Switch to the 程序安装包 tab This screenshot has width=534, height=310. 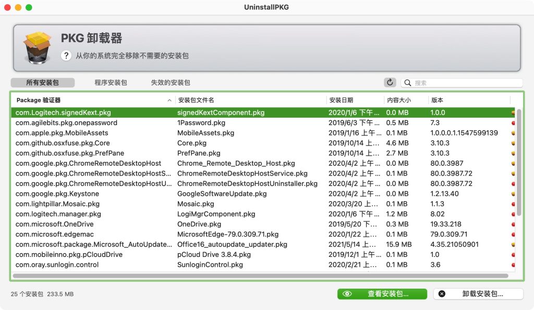(111, 83)
